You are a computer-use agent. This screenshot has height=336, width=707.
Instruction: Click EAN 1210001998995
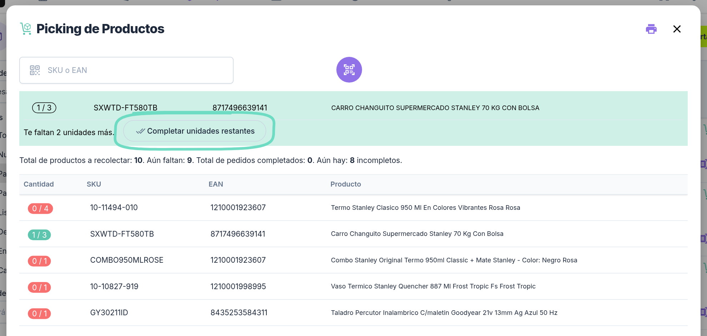coord(238,286)
